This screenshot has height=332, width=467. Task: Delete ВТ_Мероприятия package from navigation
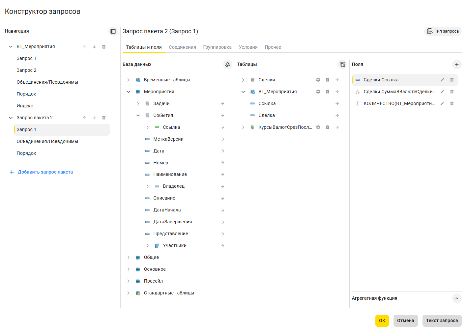coord(104,47)
